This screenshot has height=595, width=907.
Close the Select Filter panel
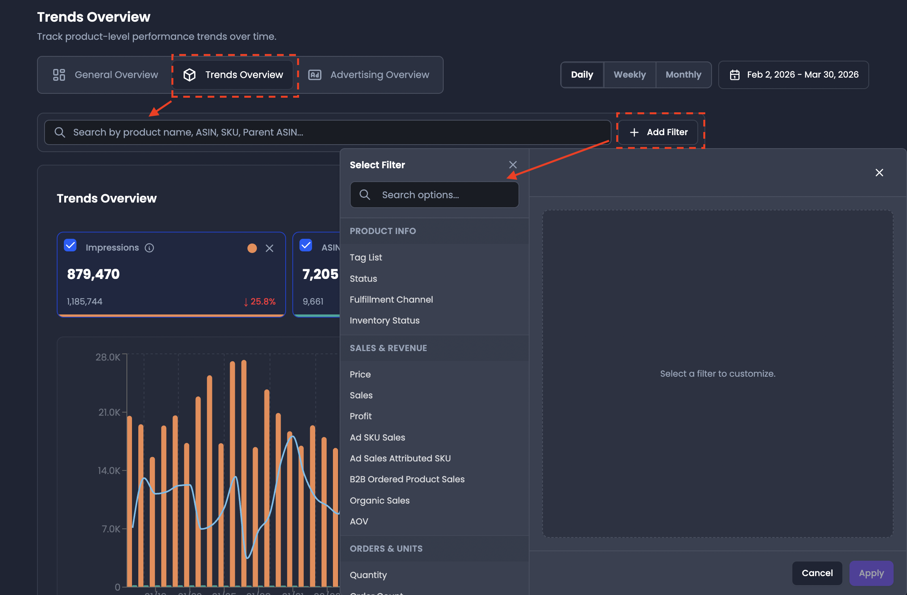[x=513, y=165]
